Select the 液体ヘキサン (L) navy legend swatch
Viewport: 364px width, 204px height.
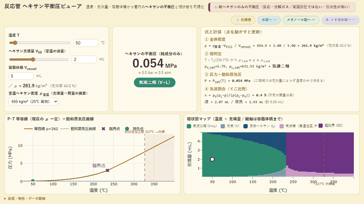coord(245,126)
